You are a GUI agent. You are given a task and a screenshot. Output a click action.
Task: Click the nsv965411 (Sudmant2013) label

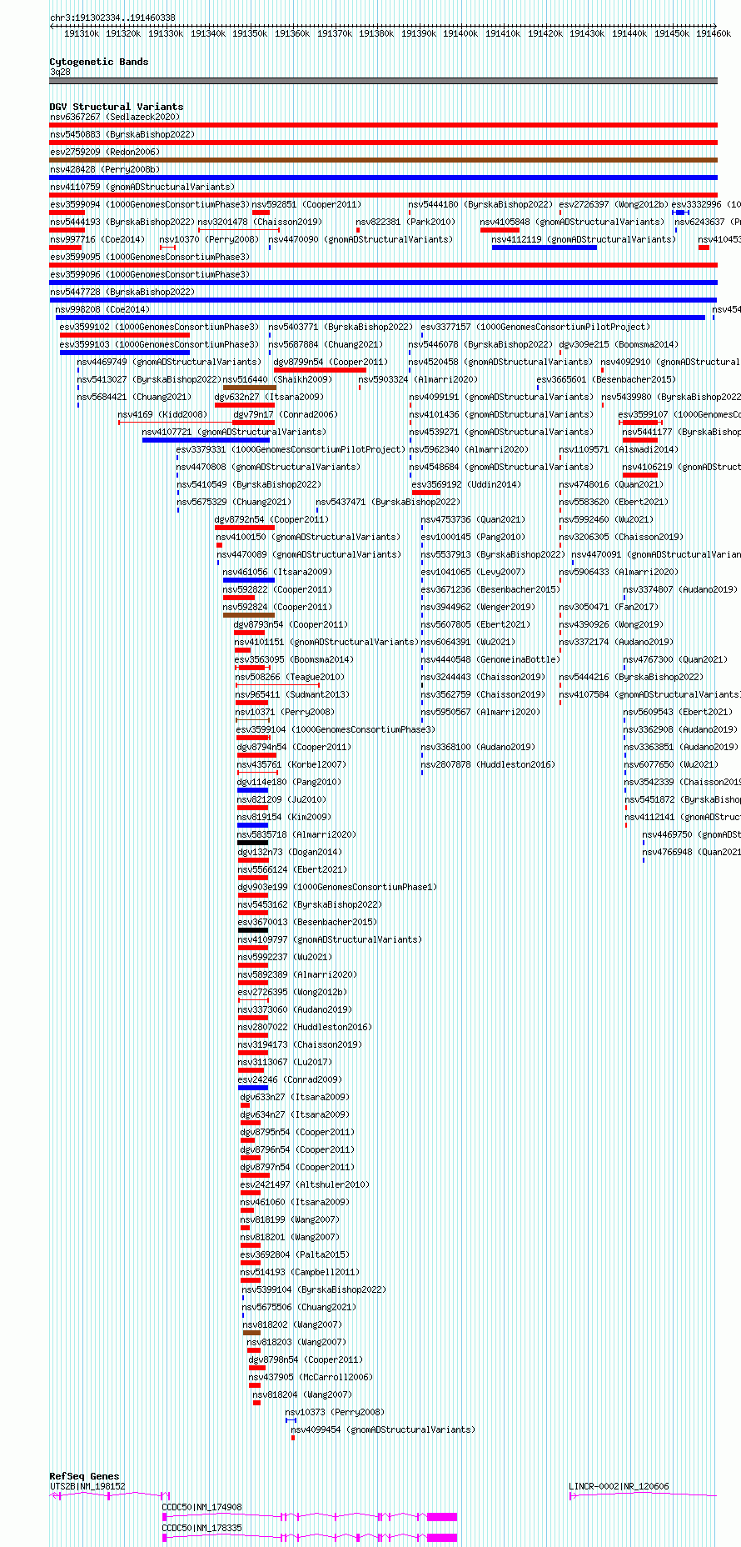(x=293, y=695)
